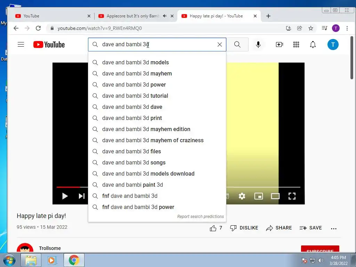Choose dave and bambi 3d models download

[x=157, y=174]
